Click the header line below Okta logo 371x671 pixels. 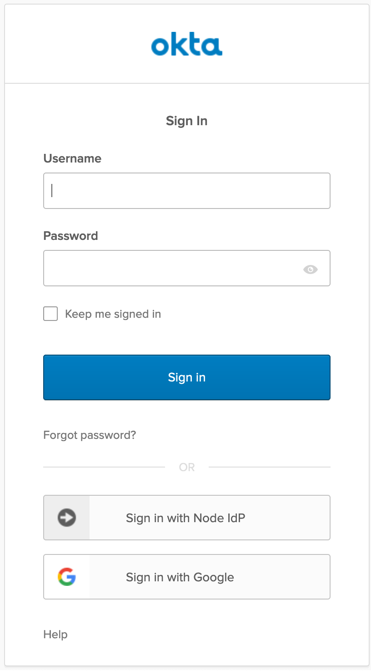(x=186, y=83)
